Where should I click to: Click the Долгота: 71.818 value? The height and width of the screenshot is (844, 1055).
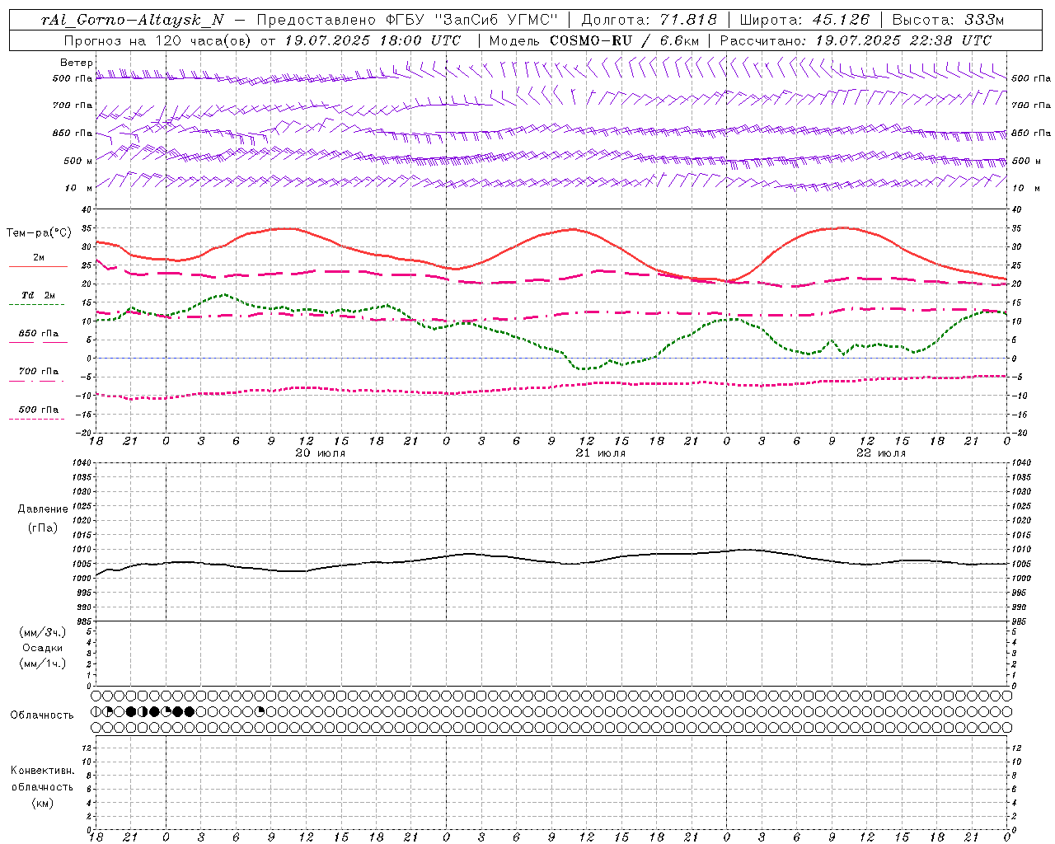click(649, 20)
